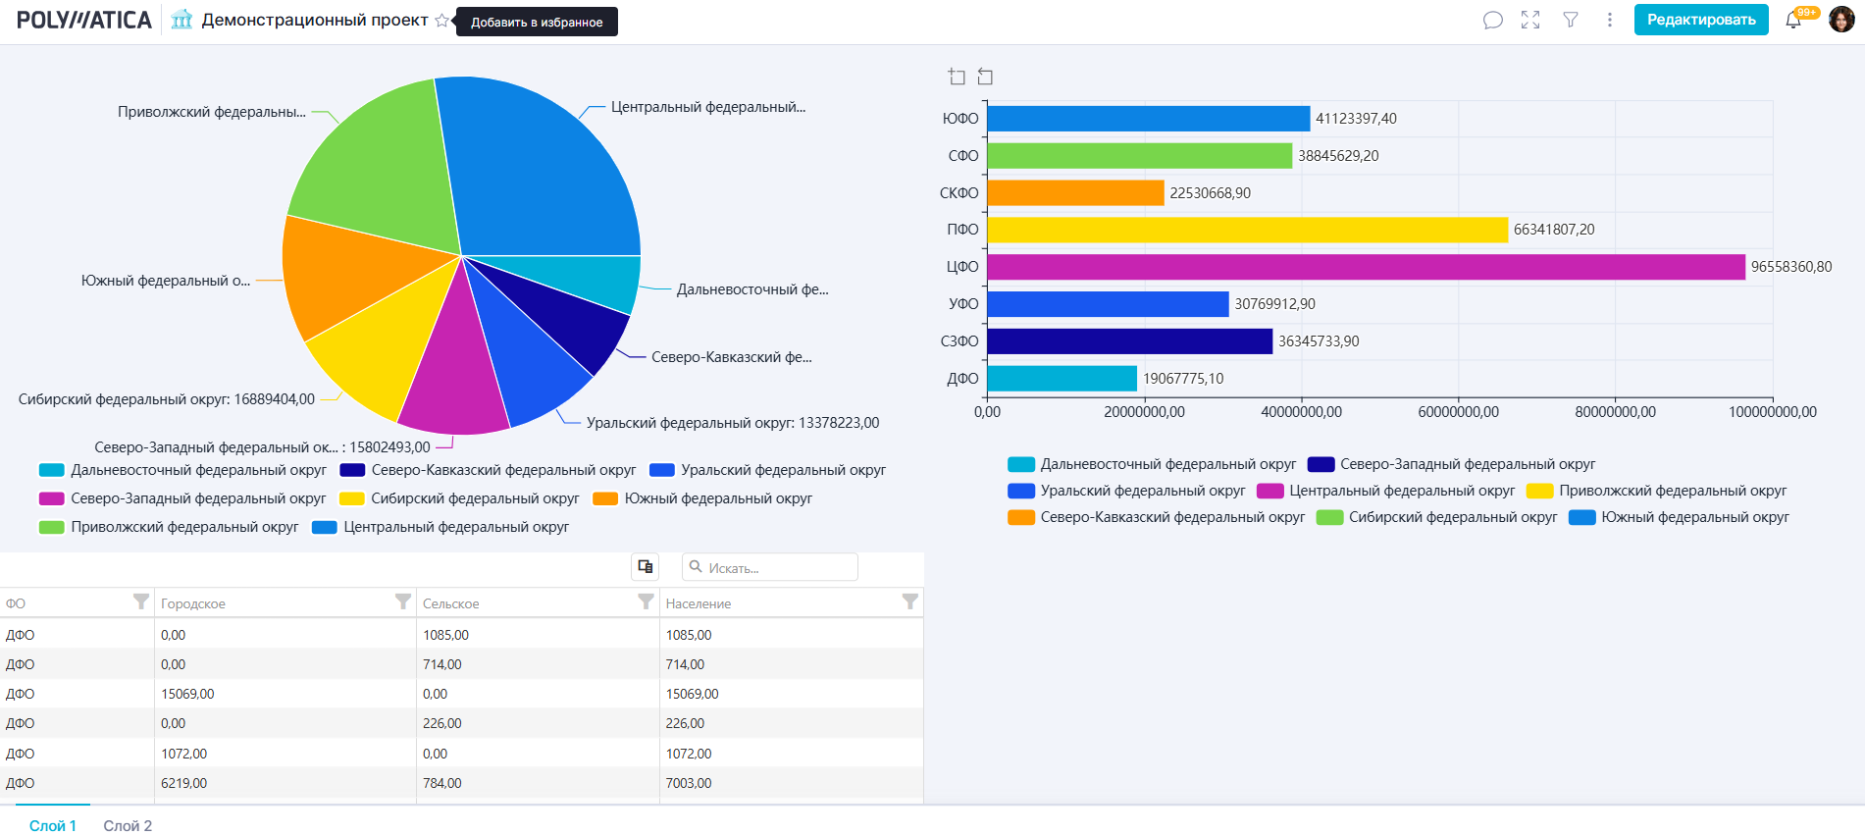Viewport: 1865px width, 836px height.
Task: Open filter for the Городское column
Action: pyautogui.click(x=402, y=601)
